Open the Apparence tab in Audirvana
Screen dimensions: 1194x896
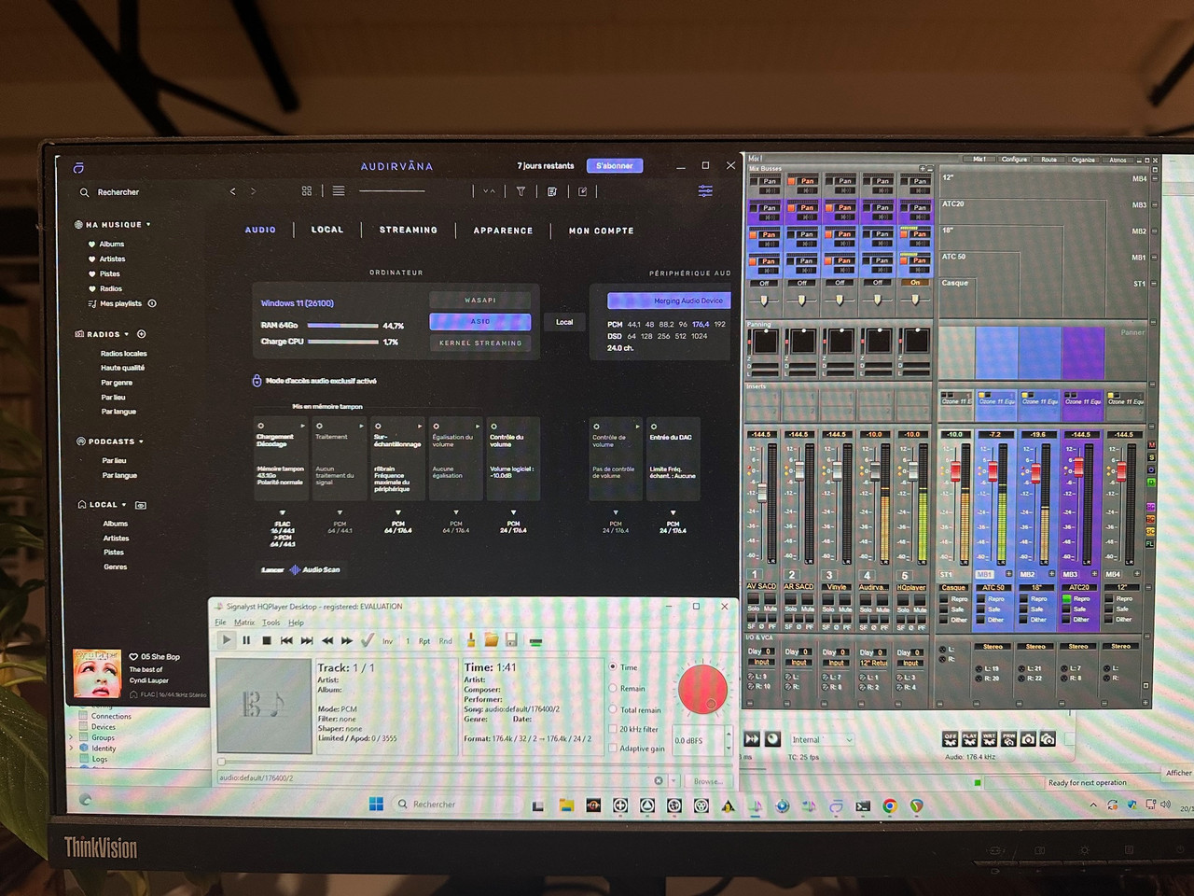point(503,231)
